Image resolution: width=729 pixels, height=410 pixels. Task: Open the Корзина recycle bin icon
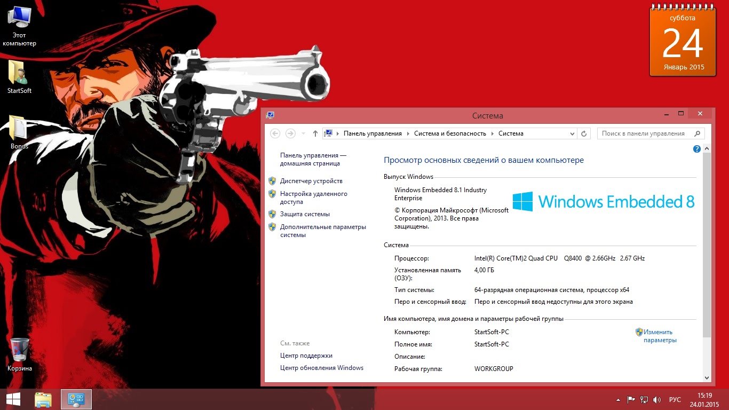[19, 354]
